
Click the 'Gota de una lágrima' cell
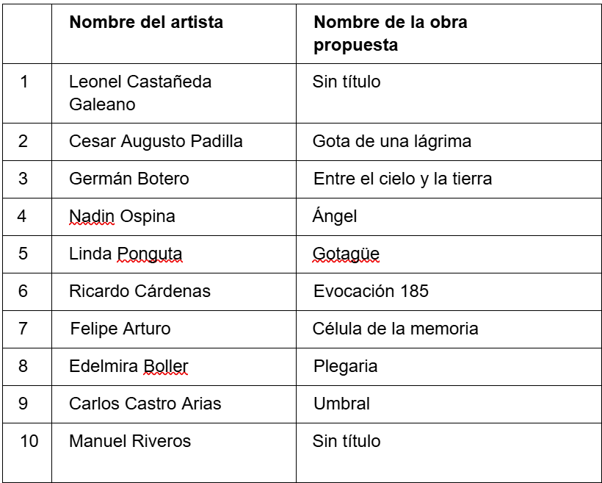pos(449,142)
